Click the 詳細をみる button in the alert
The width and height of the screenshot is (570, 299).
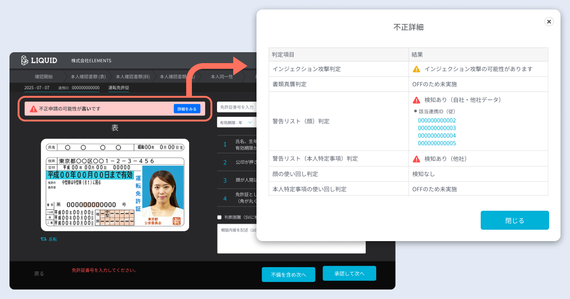[187, 109]
